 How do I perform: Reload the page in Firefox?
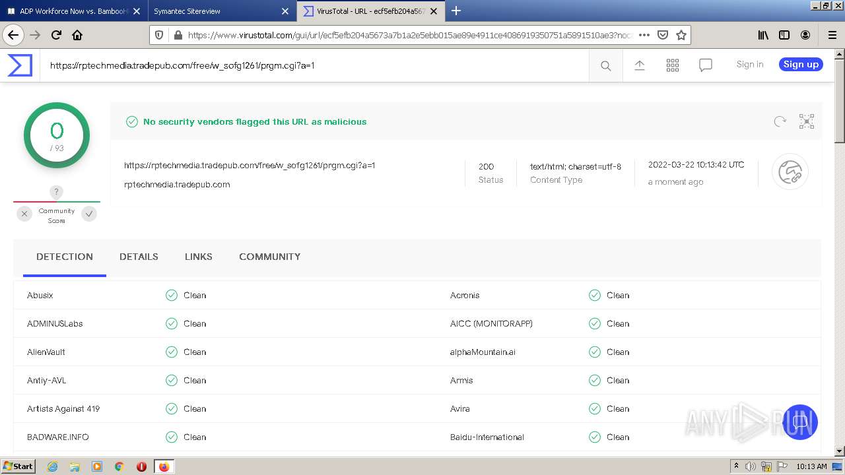[x=56, y=35]
